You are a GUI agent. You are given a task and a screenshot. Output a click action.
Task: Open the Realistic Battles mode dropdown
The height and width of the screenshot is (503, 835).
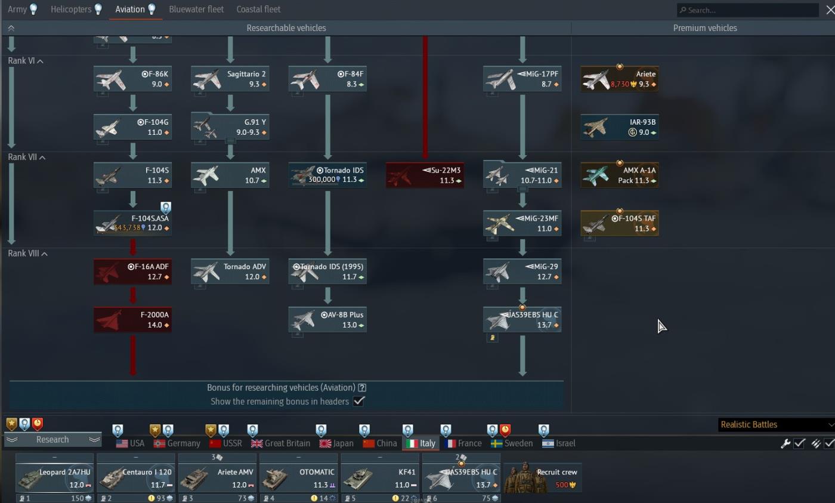coord(777,425)
